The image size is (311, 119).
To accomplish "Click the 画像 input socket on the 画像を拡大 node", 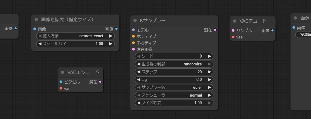I will tap(35, 29).
